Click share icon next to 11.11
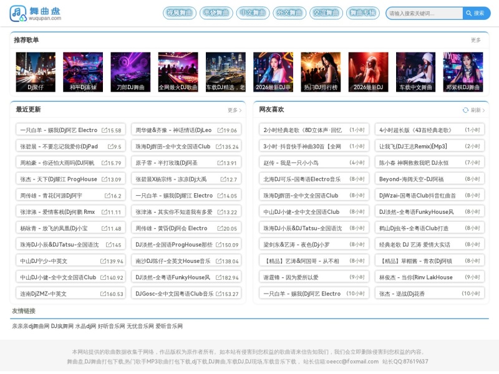 104,212
